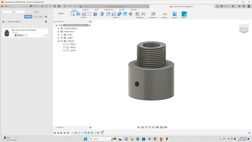This screenshot has height=142, width=252.
Task: Toggle visibility of the Bodies folder
Action: [62, 38]
